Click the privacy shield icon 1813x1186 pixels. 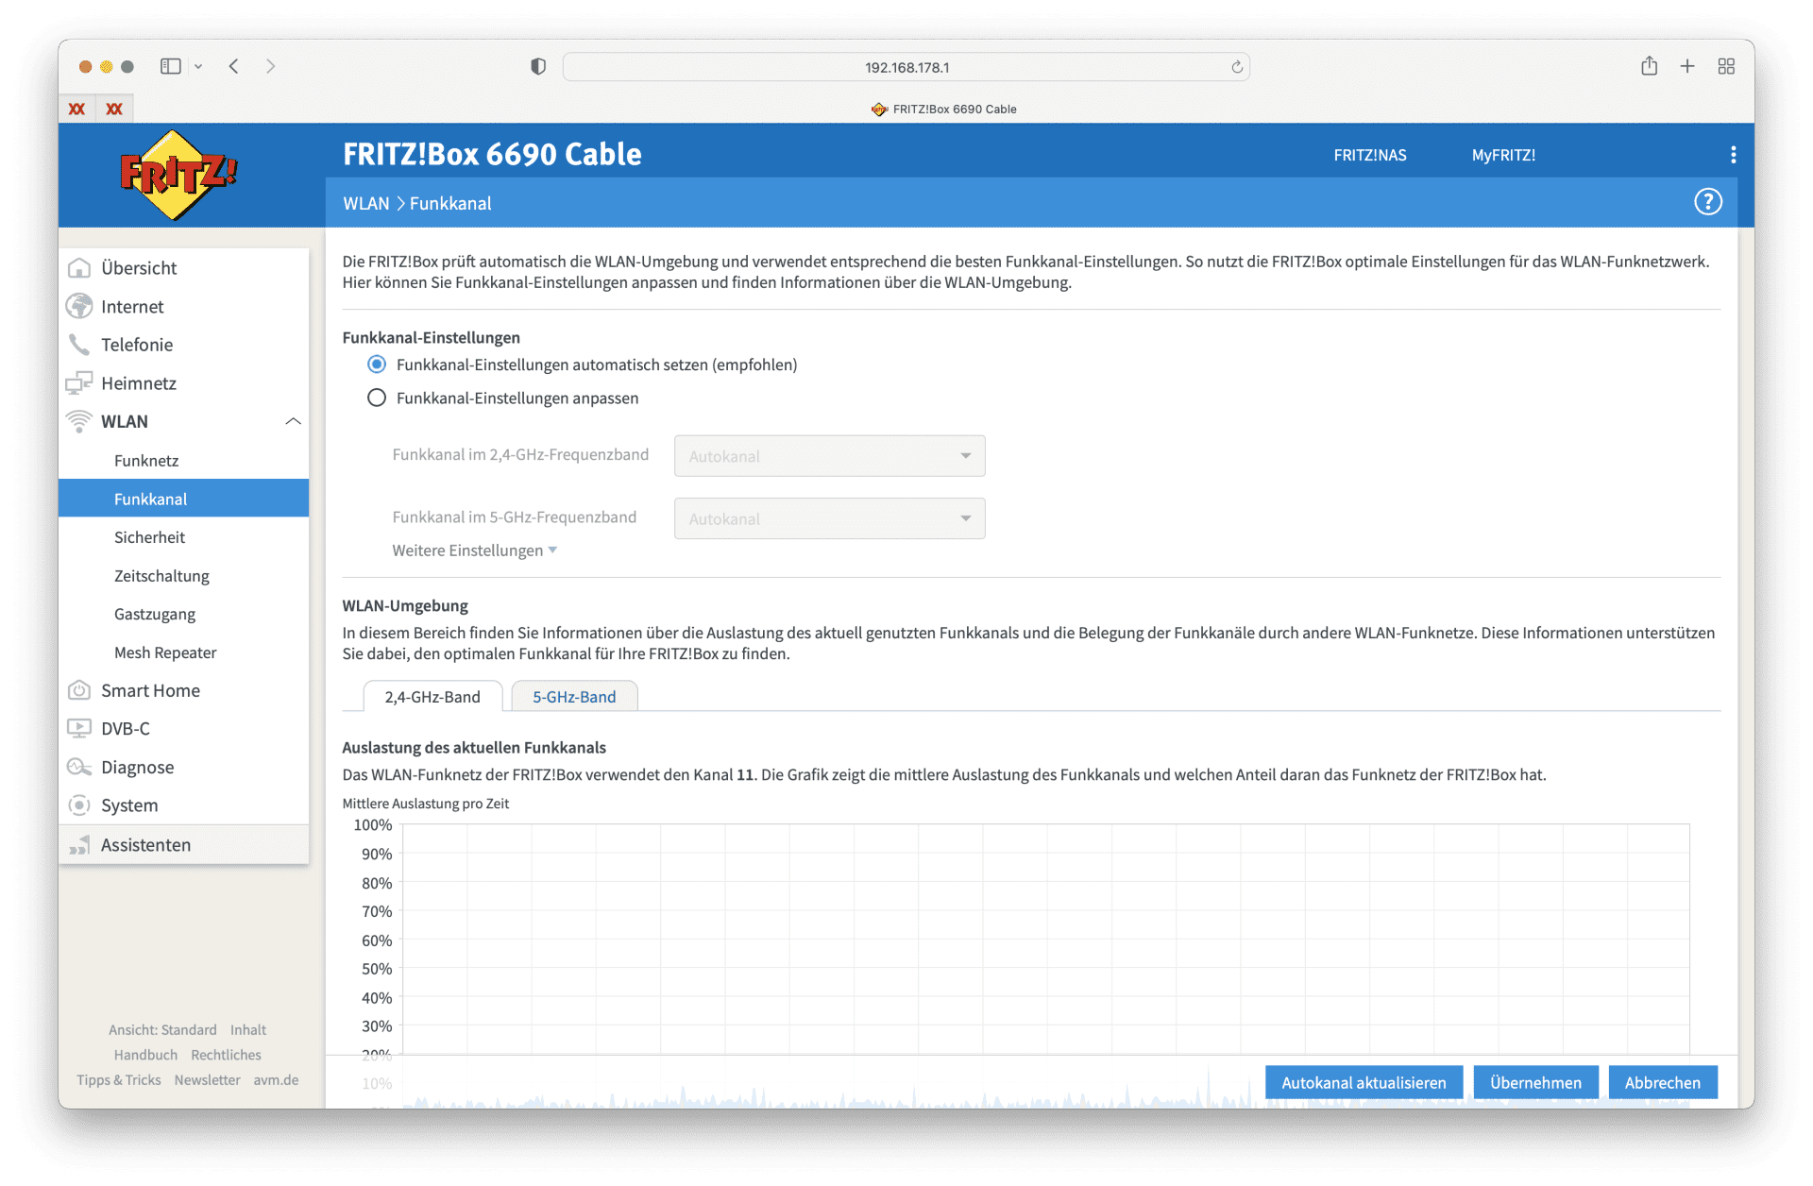(538, 66)
